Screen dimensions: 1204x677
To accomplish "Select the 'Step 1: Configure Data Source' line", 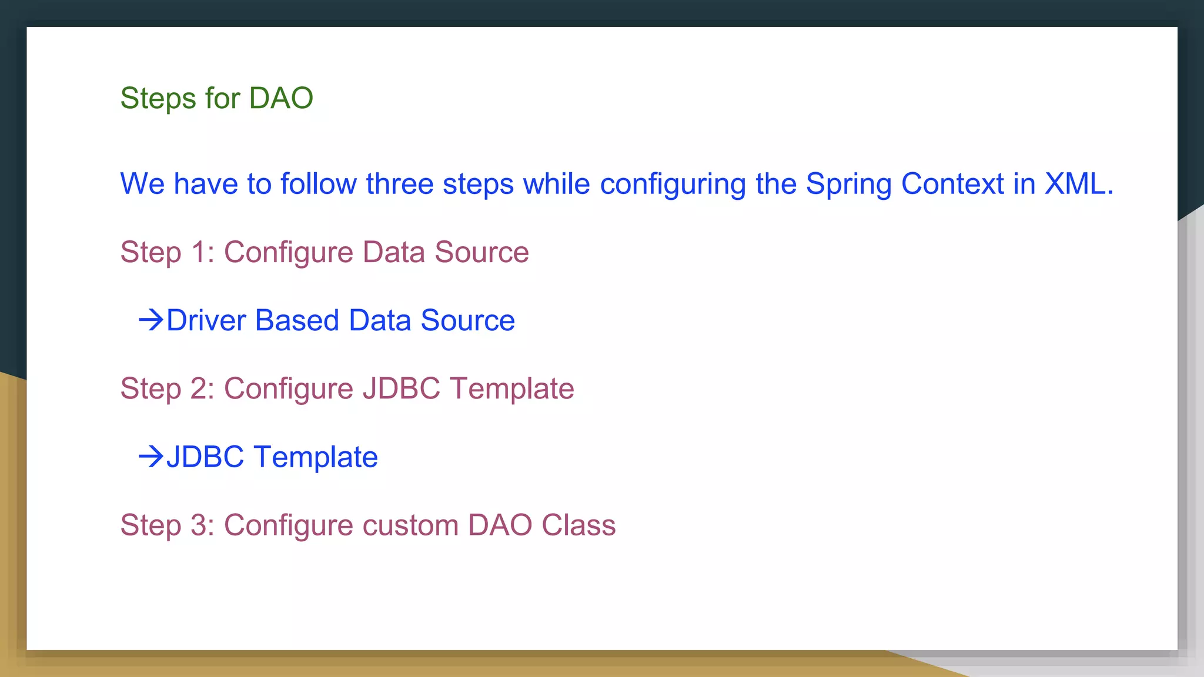I will coord(325,253).
